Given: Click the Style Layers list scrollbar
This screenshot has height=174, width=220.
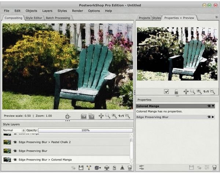Looking at the screenshot, I should point(131,149).
